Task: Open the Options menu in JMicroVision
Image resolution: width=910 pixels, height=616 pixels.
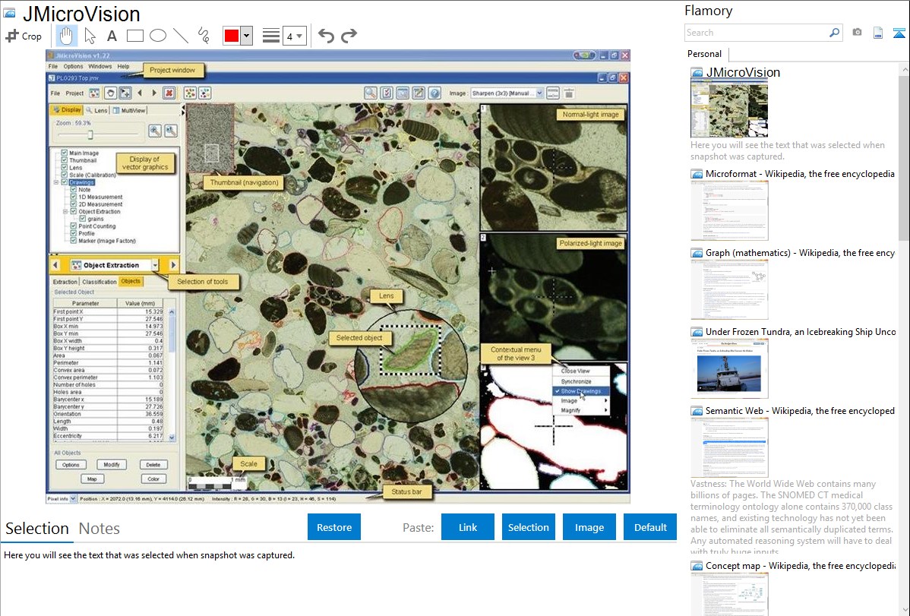Action: coord(73,67)
